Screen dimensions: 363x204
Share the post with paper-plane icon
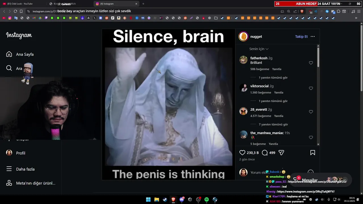pos(281,153)
